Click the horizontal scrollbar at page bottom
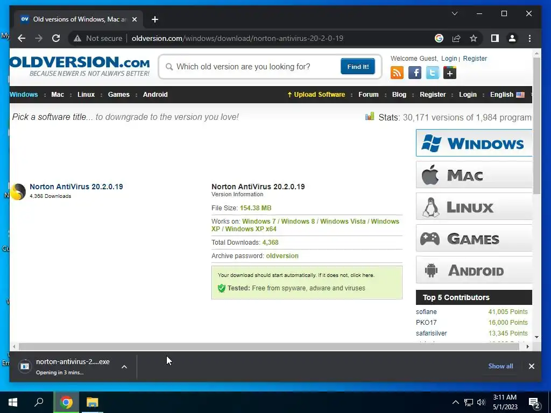The width and height of the screenshot is (551, 413). point(269,347)
